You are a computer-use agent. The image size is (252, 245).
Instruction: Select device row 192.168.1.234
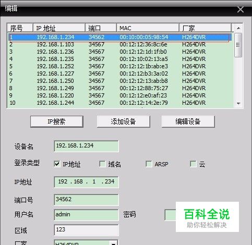(x=120, y=37)
